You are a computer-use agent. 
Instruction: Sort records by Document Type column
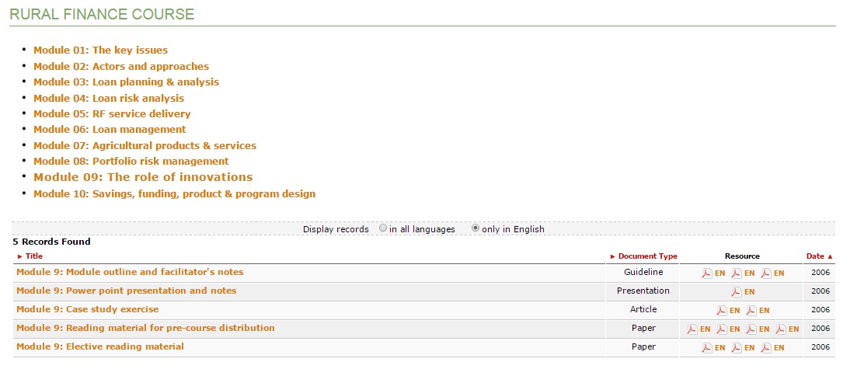click(x=647, y=256)
